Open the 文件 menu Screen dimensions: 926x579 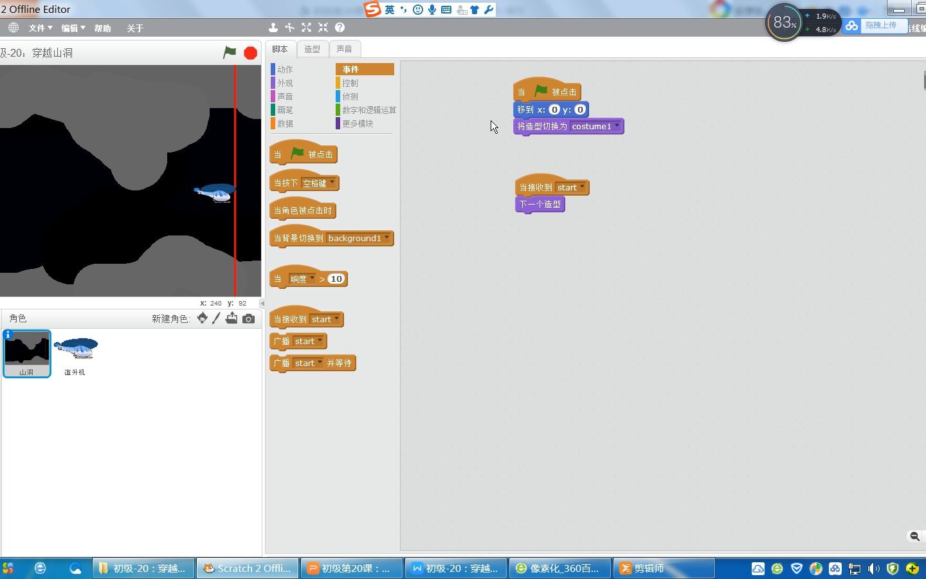click(40, 28)
